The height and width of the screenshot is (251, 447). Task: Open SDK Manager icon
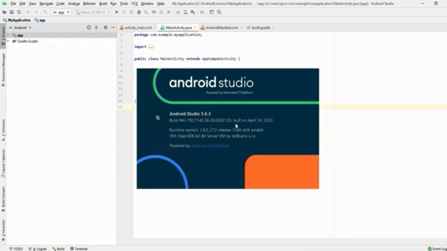192,12
